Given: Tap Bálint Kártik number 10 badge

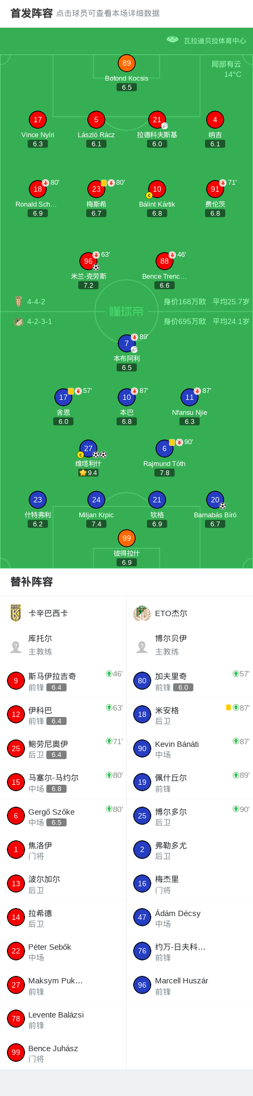Looking at the screenshot, I should [x=157, y=189].
